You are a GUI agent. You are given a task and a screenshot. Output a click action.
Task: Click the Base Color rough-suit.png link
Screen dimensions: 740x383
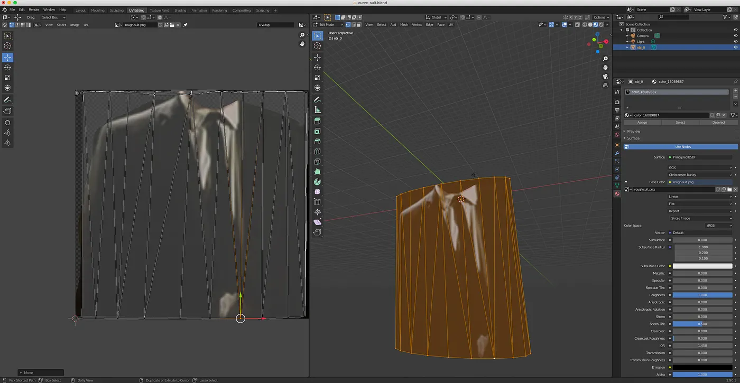click(x=700, y=182)
